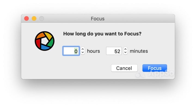Increase hours with the up stepper arrow
This screenshot has height=107, width=196.
point(82,49)
